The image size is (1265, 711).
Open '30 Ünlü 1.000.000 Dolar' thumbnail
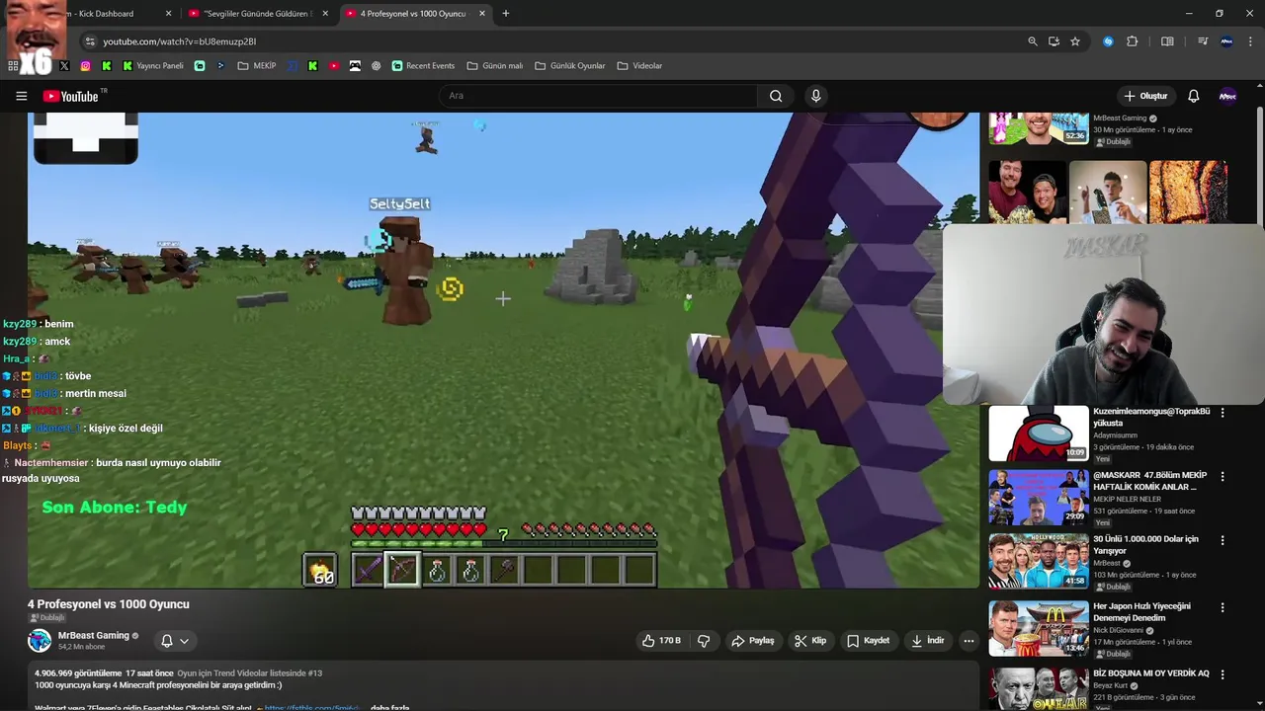click(1039, 561)
